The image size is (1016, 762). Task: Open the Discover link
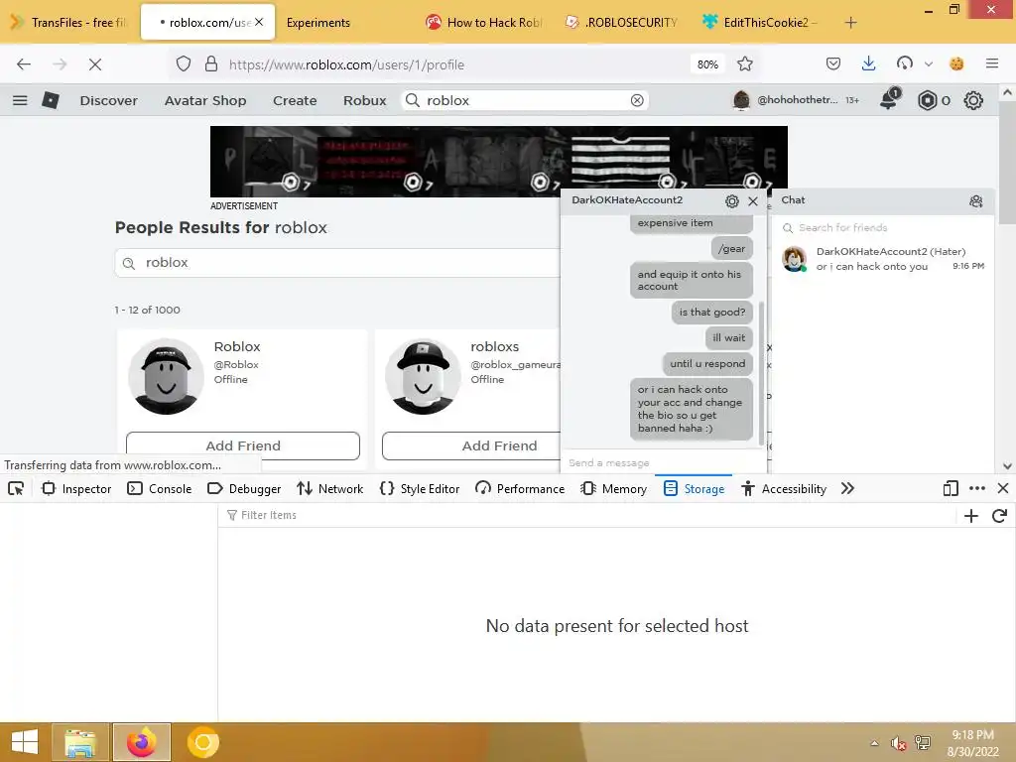point(109,100)
